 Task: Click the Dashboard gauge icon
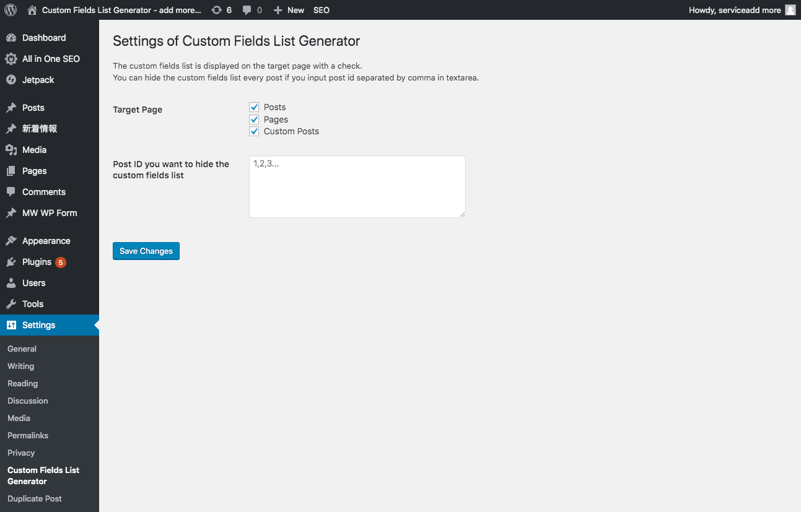(11, 38)
